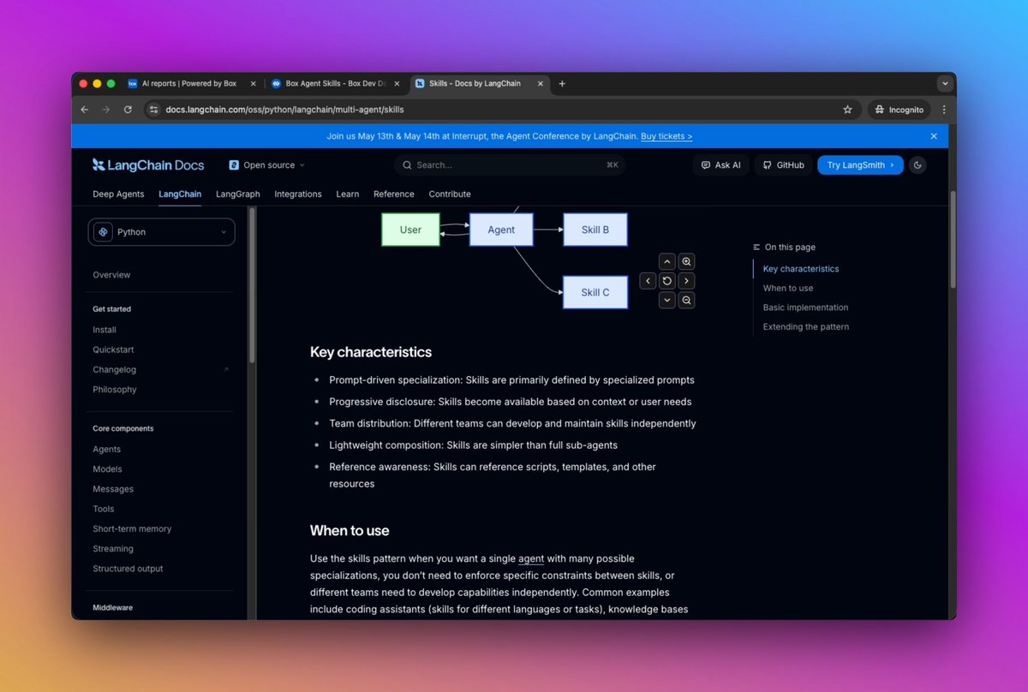Image resolution: width=1028 pixels, height=692 pixels.
Task: Open the Learn nav tab
Action: tap(348, 194)
